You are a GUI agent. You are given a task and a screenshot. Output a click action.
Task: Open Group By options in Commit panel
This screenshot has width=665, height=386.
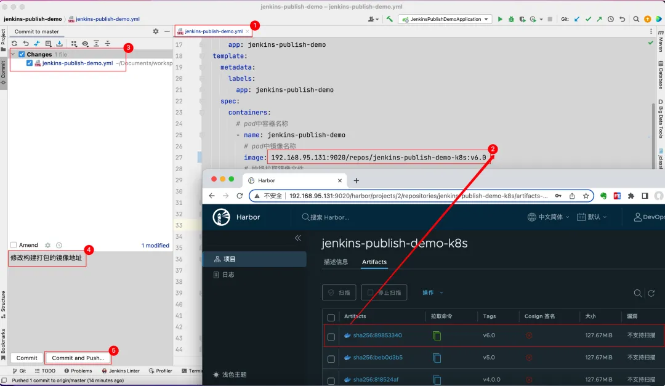(74, 43)
